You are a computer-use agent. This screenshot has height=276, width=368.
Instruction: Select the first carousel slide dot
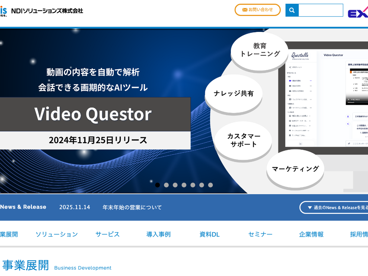[158, 185]
